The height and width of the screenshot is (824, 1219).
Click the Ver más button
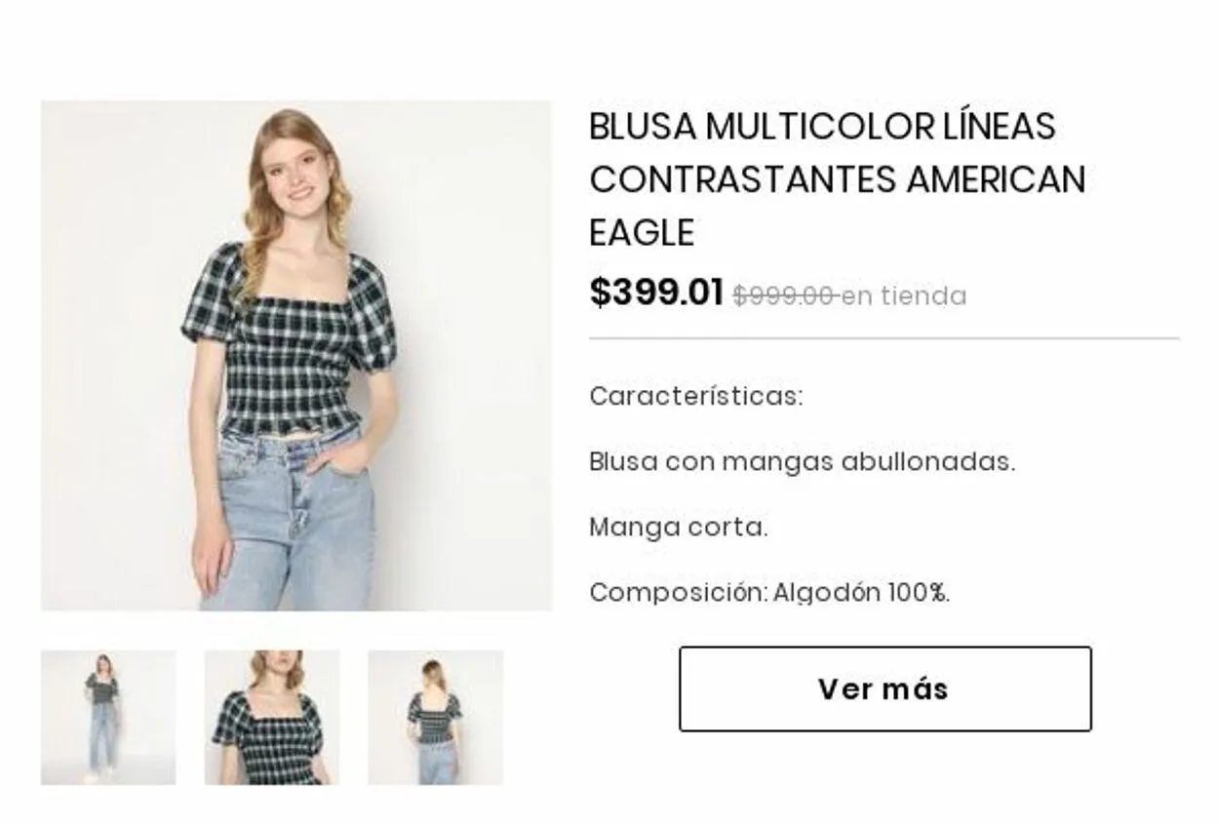tap(885, 688)
